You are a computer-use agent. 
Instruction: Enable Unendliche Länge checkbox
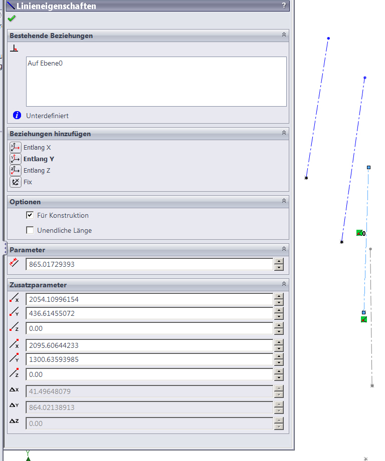[30, 230]
